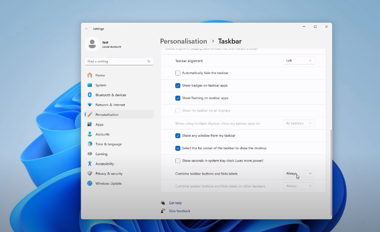Image resolution: width=380 pixels, height=232 pixels.
Task: Click the search magnifier in Find a setting
Action: [149, 61]
